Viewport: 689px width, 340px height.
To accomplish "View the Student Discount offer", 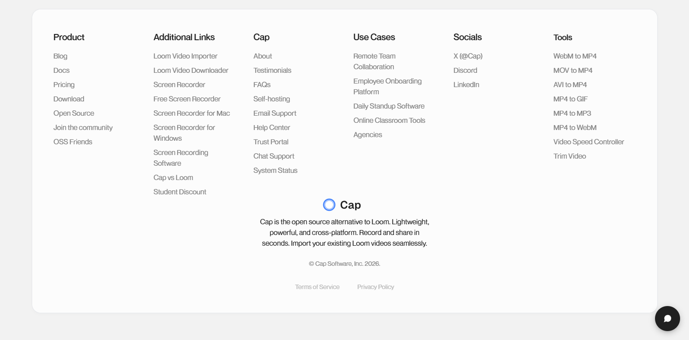I will [x=180, y=192].
